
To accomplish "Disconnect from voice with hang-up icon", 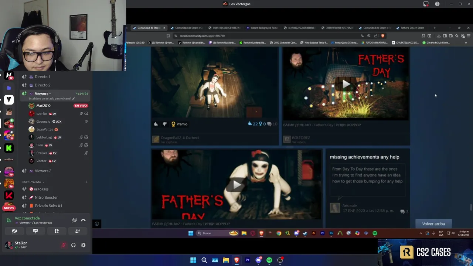I will click(83, 220).
